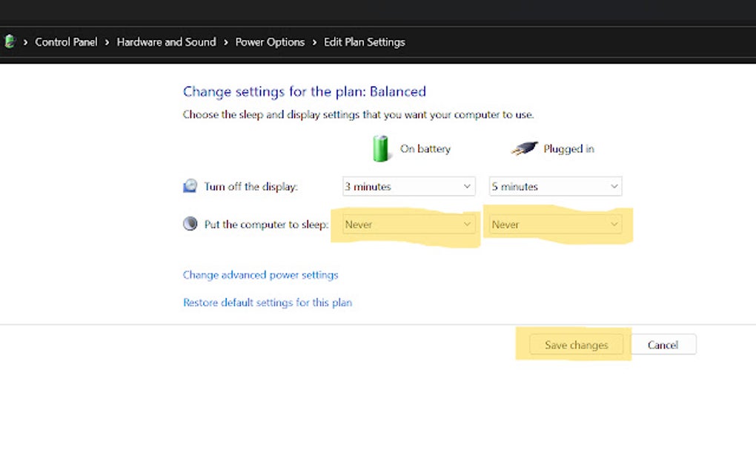Open the On battery sleep dropdown set to Never
Viewport: 756px width, 473px height.
409,224
